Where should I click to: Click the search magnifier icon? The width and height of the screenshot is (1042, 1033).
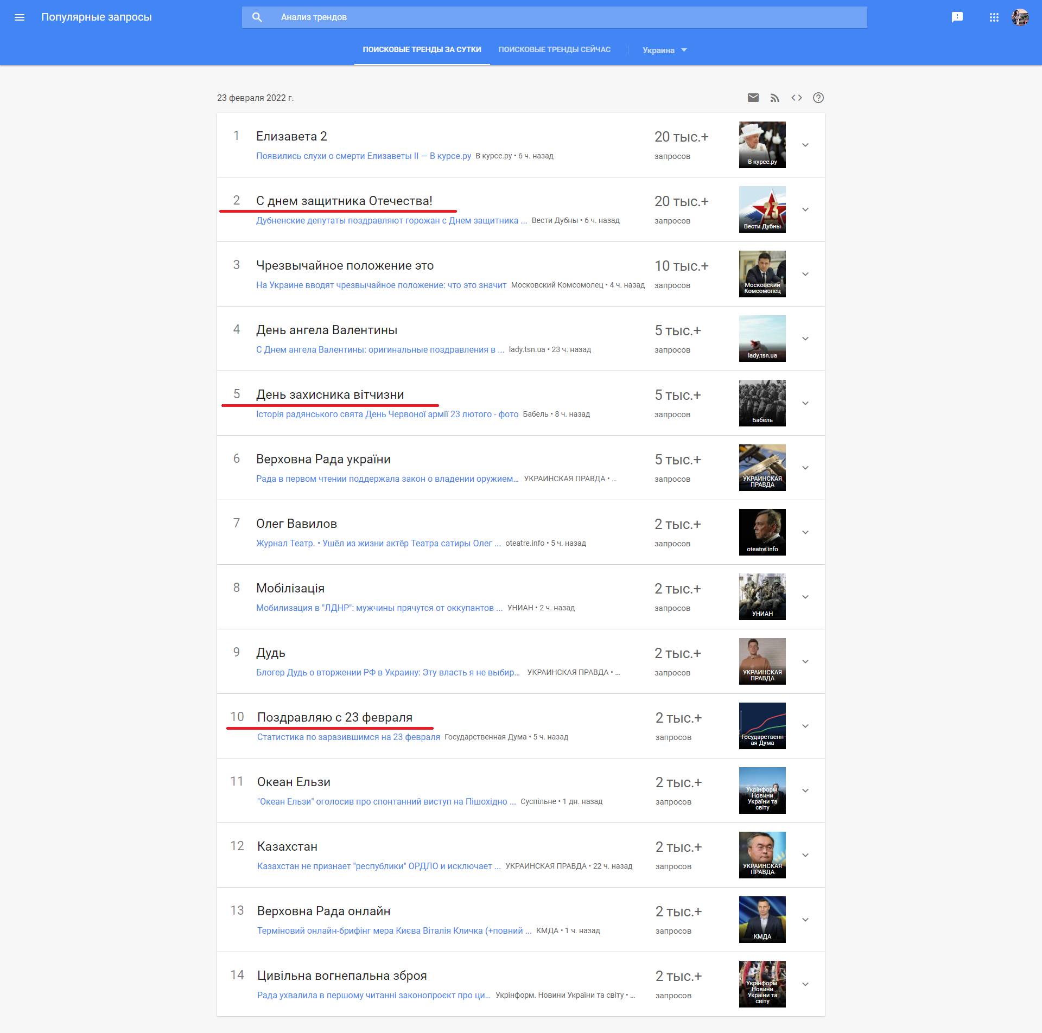[257, 17]
